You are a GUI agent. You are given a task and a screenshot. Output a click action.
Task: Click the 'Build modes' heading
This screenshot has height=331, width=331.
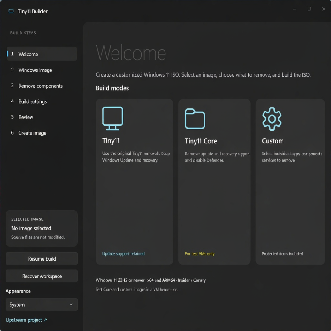[112, 88]
